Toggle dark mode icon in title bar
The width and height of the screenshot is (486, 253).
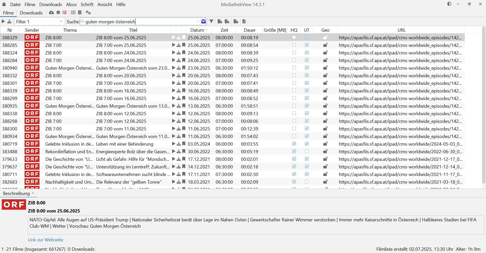click(x=449, y=4)
